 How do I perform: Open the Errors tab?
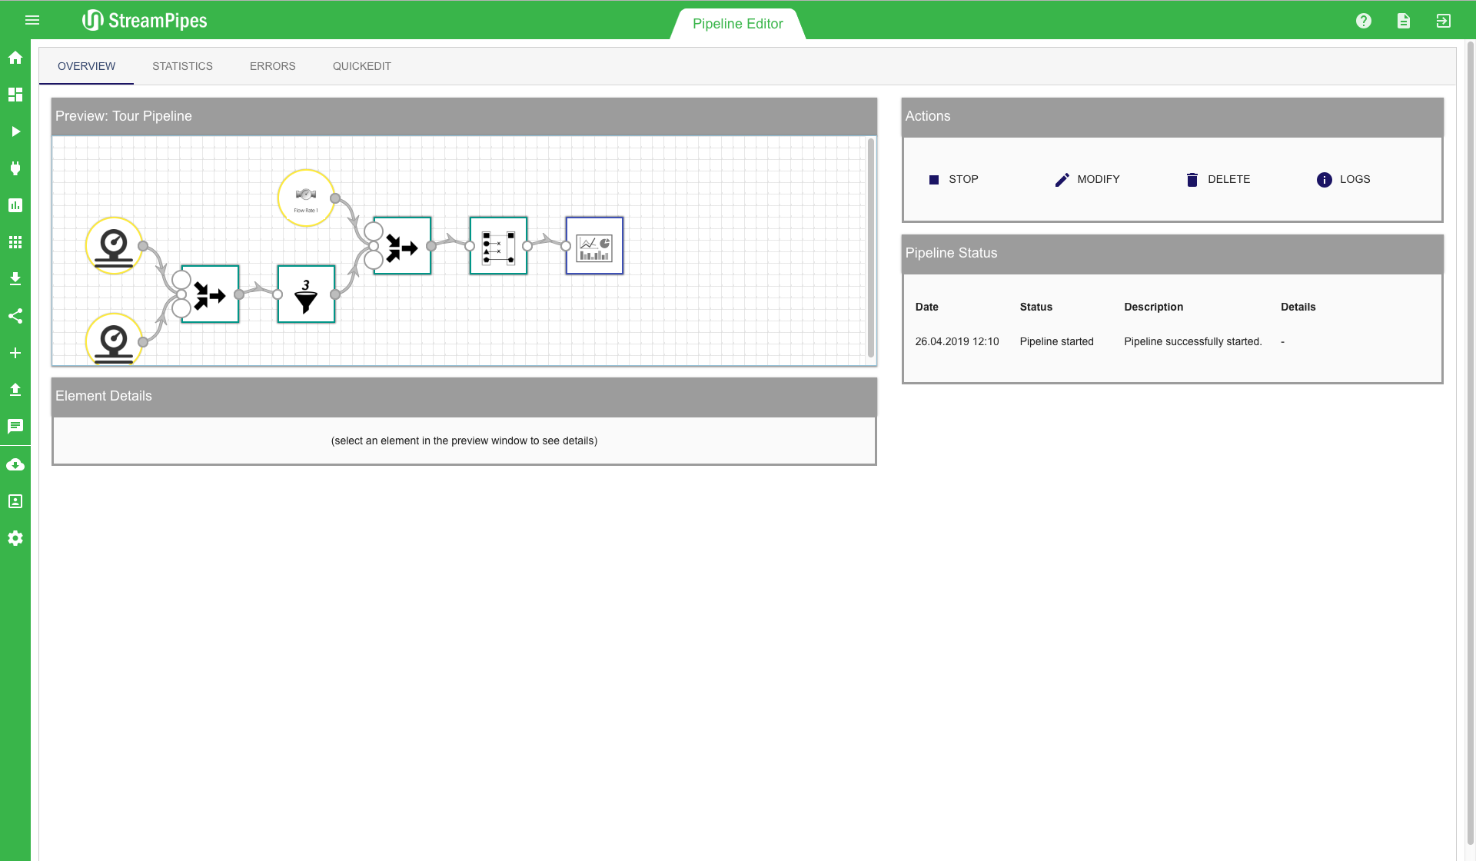coord(272,66)
